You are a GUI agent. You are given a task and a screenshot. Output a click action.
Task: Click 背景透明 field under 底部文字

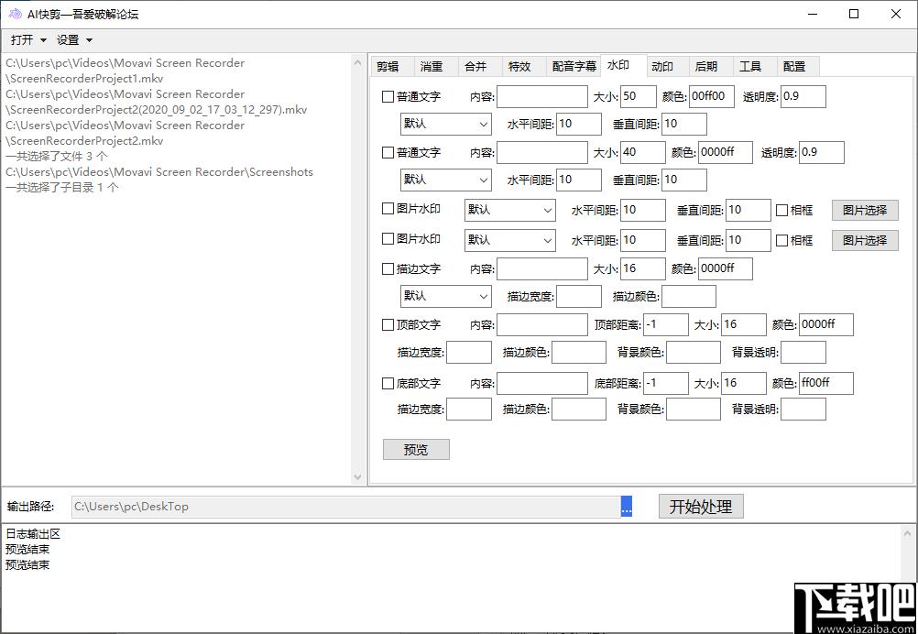click(803, 410)
